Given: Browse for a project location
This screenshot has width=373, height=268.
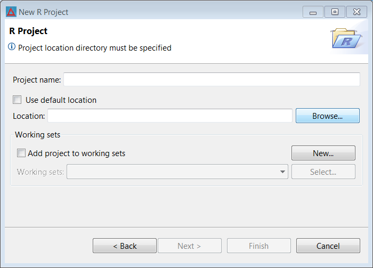Looking at the screenshot, I should click(328, 116).
